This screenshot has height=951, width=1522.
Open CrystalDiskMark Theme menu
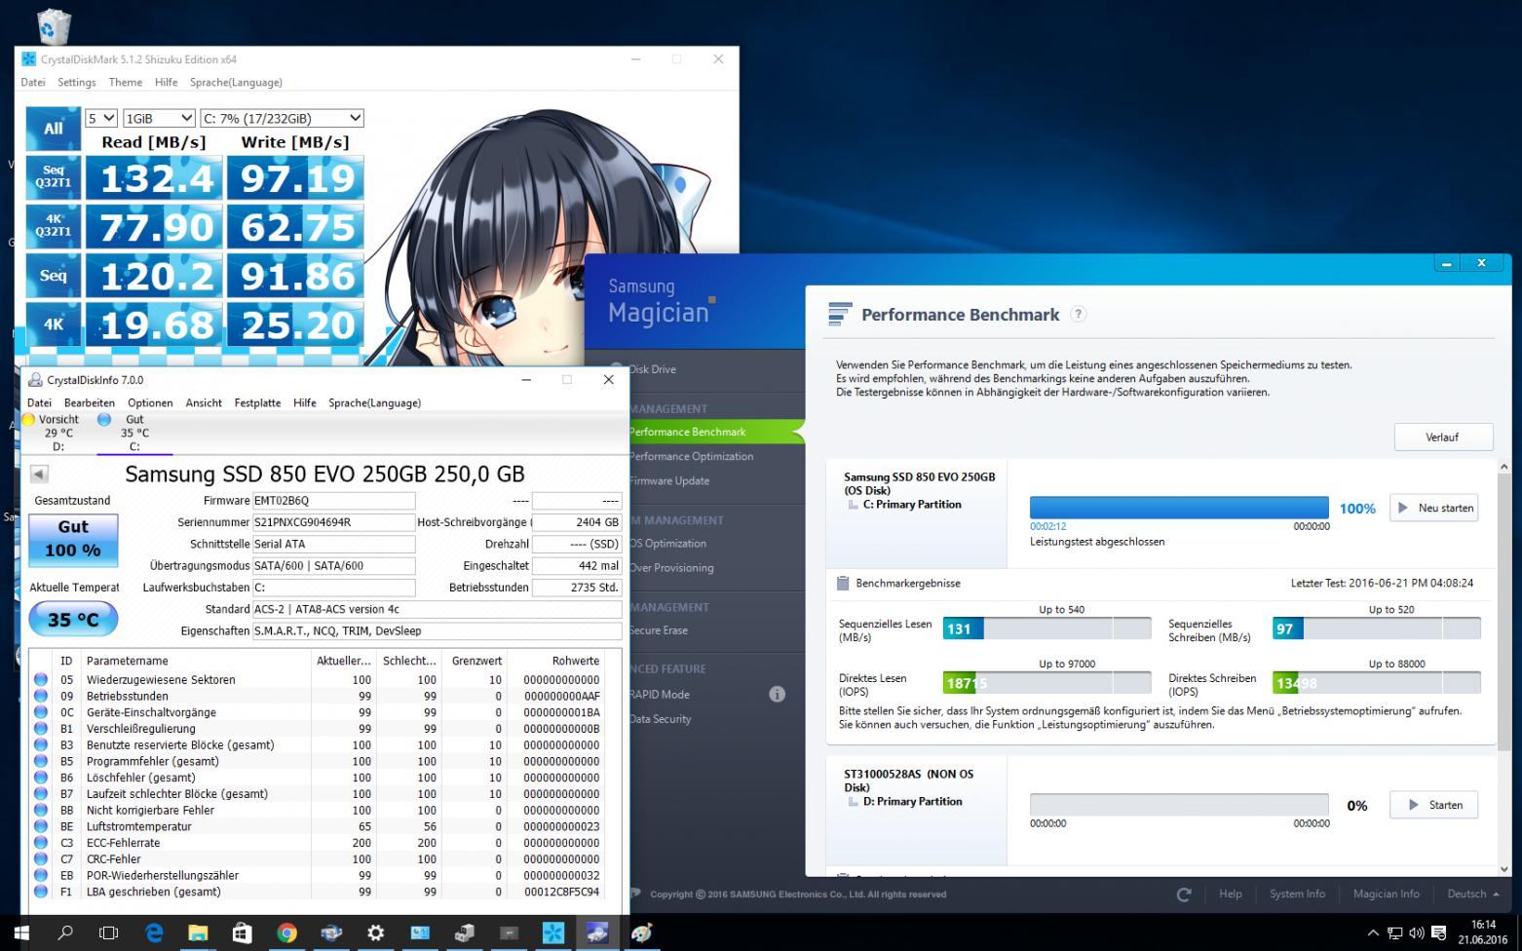point(126,82)
